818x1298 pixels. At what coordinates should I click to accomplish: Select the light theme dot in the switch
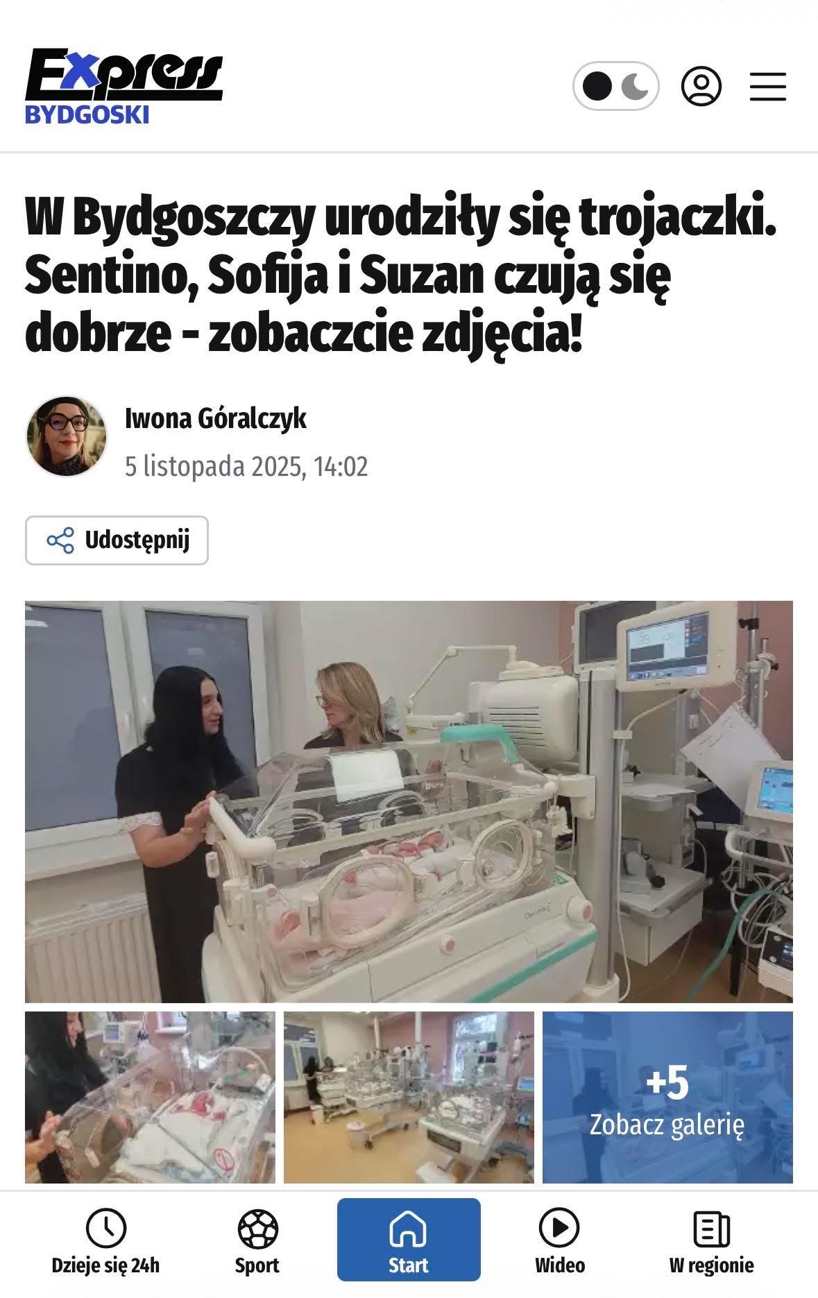pos(597,87)
